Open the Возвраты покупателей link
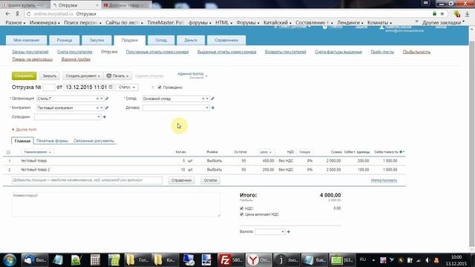This screenshot has width=475, height=267. point(285,52)
